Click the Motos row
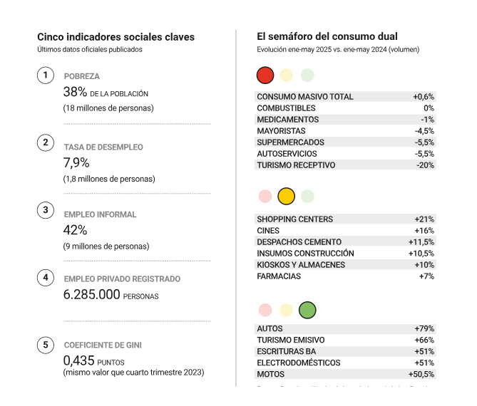This screenshot has height=406, width=477. click(x=345, y=375)
